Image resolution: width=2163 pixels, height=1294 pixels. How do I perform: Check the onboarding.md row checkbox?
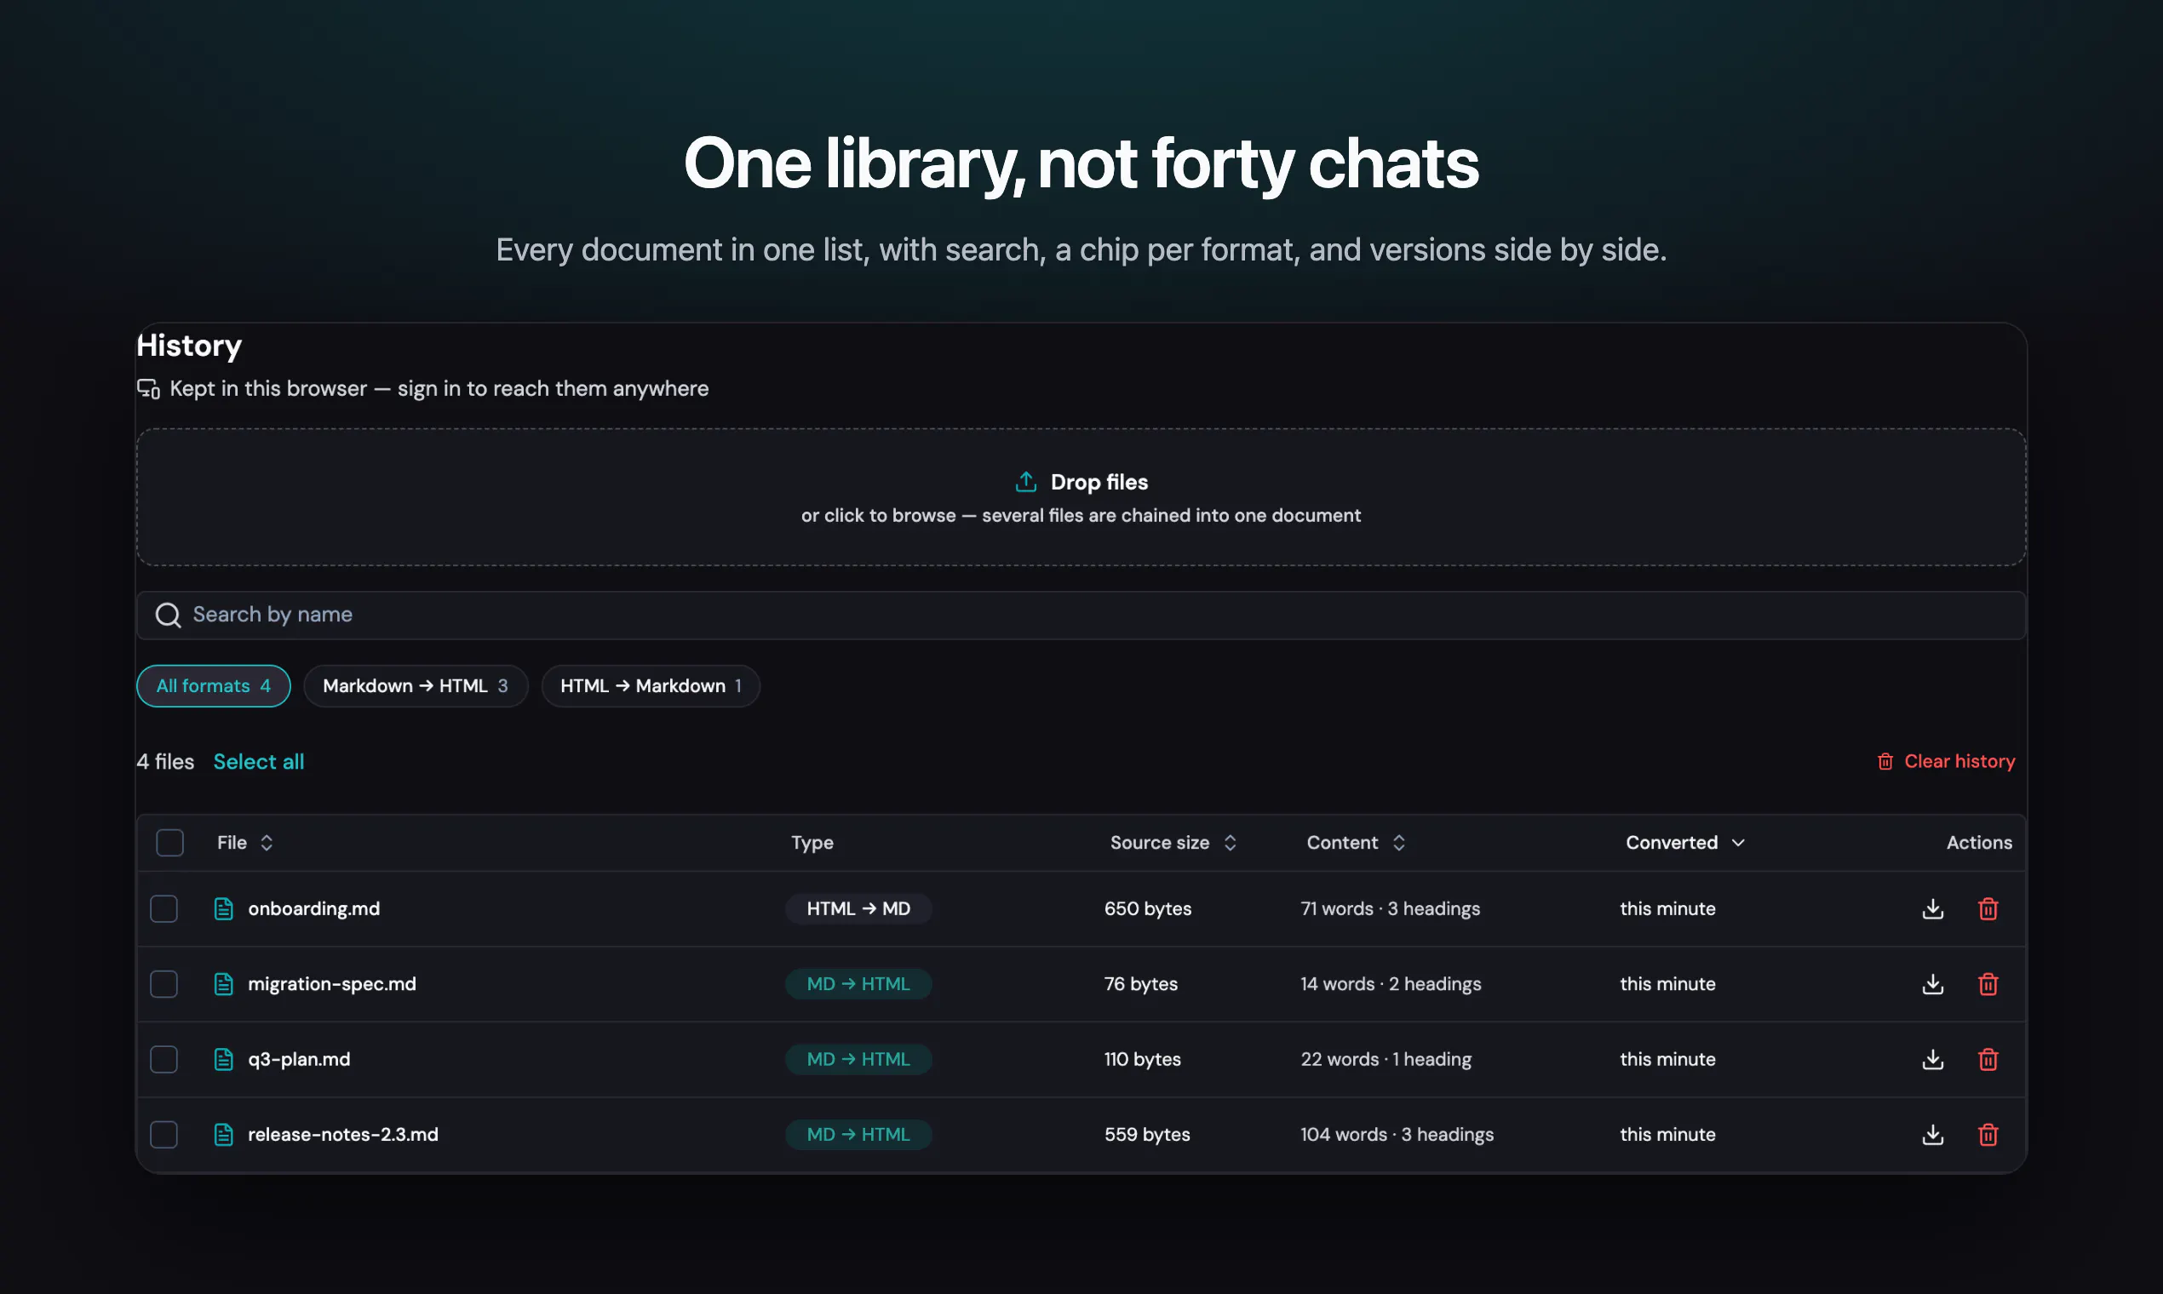click(164, 908)
